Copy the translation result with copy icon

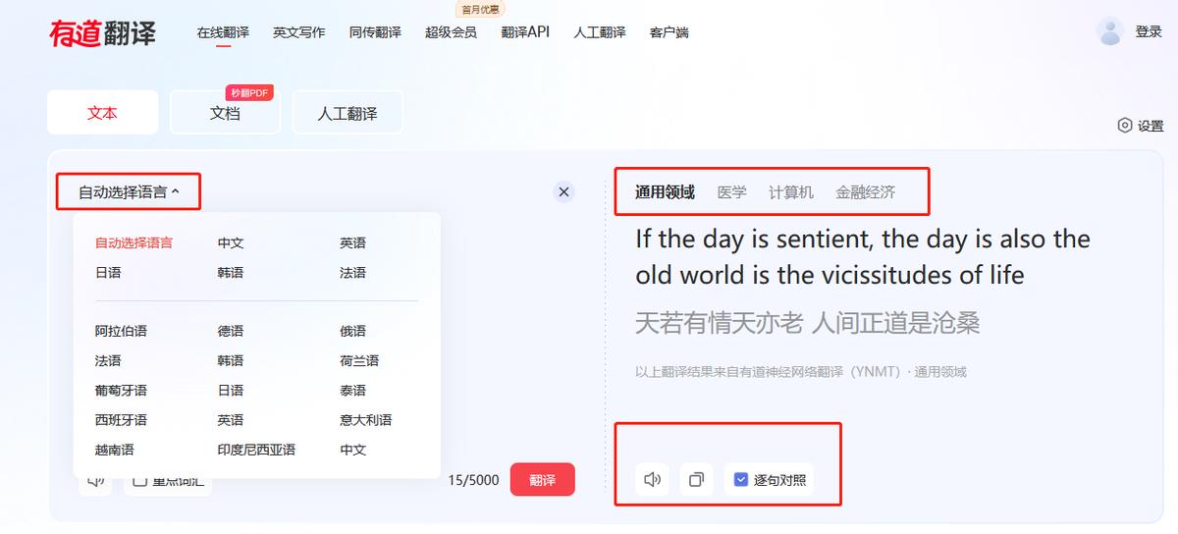point(696,480)
